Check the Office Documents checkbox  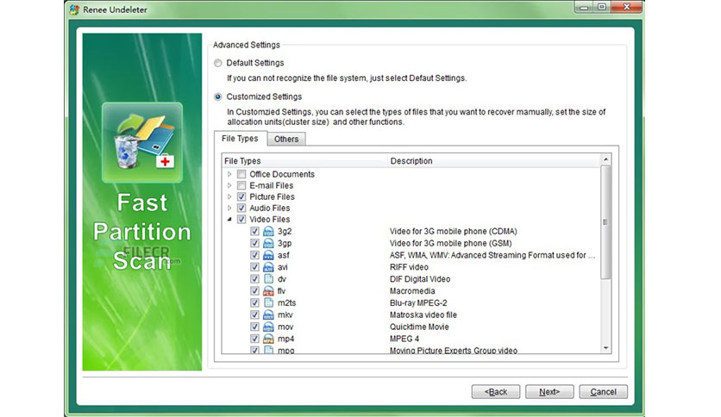(x=241, y=175)
